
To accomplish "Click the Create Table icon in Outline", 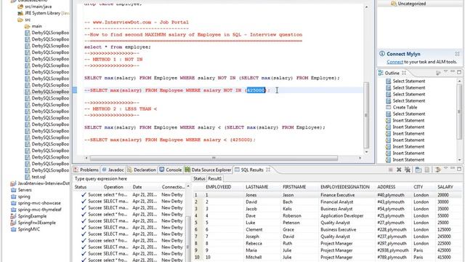I will [388, 107].
